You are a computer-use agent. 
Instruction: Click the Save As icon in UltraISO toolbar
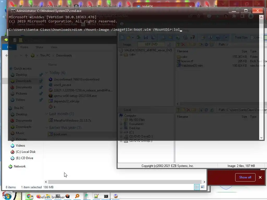(153, 37)
